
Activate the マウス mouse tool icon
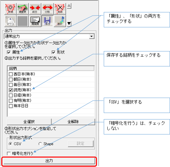point(10,21)
